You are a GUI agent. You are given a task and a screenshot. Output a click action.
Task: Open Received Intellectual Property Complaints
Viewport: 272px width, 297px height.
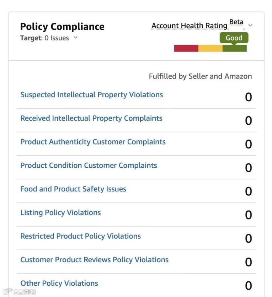click(x=91, y=118)
